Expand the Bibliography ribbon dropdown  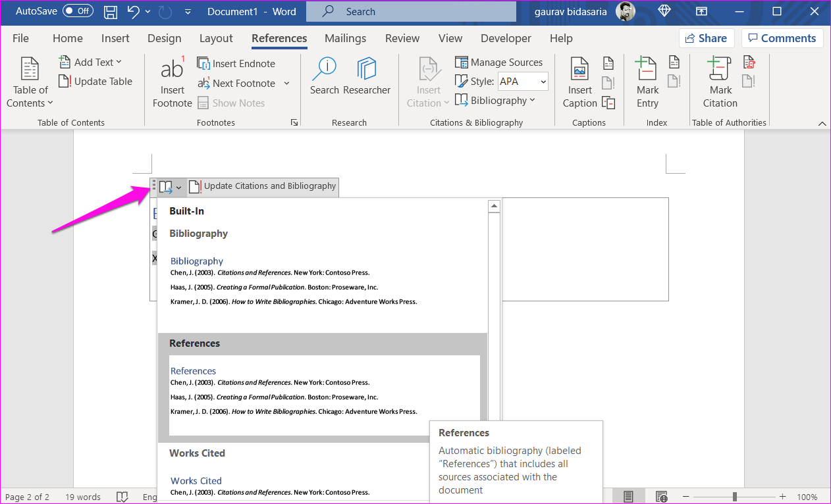click(495, 101)
